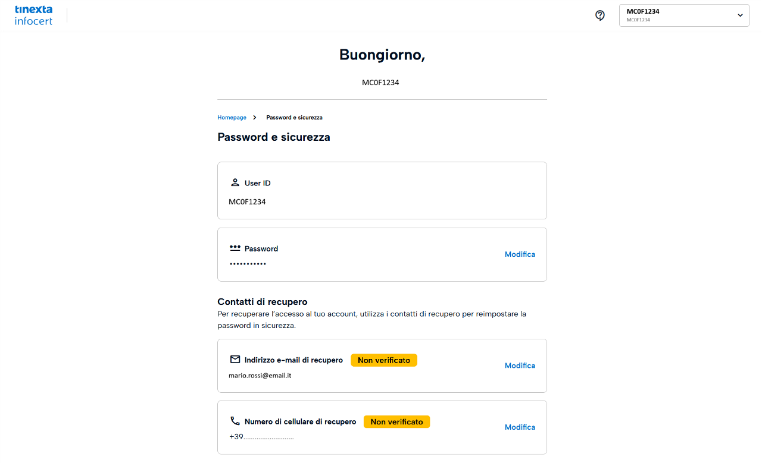
Task: Click Modifica next to Password
Action: pyautogui.click(x=520, y=254)
